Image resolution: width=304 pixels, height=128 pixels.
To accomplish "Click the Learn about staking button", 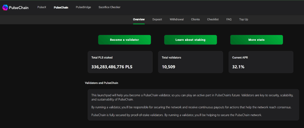I will tap(190, 40).
